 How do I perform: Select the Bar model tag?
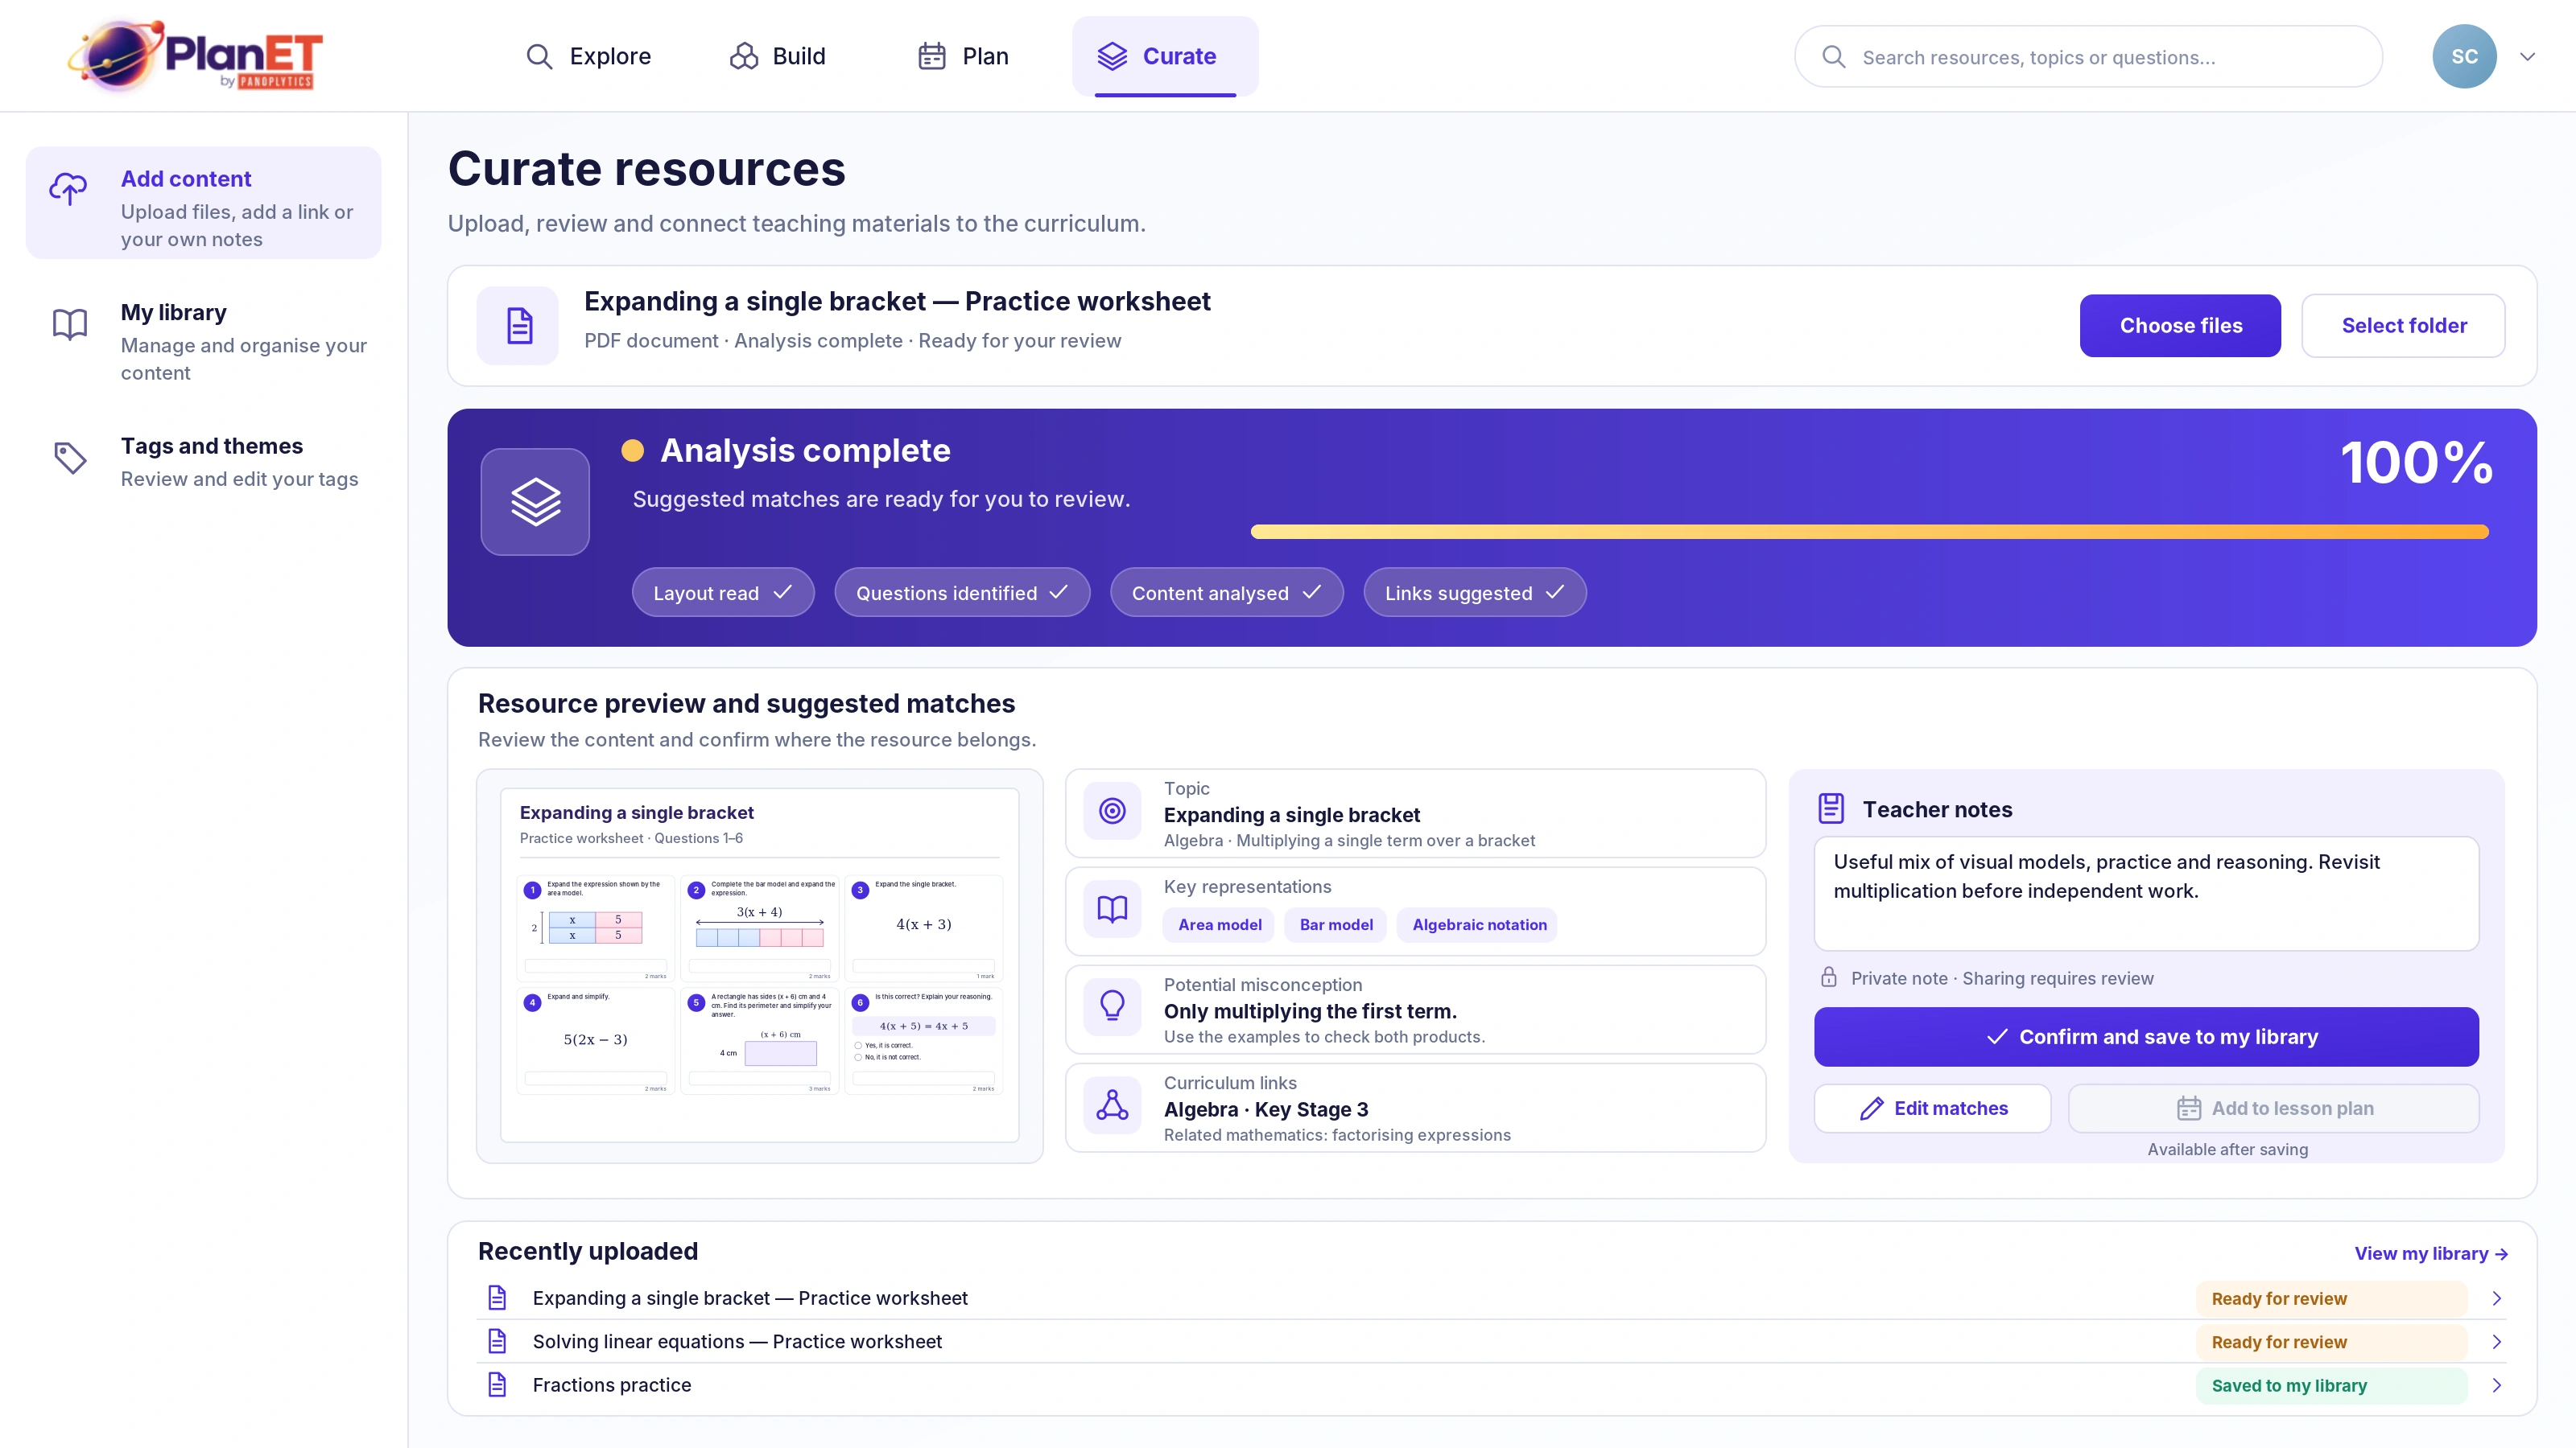click(1336, 924)
